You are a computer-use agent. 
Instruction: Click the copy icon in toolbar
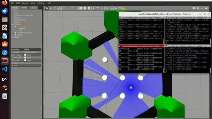pos(107,8)
